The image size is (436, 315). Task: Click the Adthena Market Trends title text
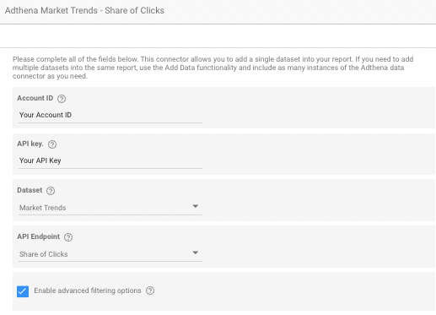click(x=84, y=10)
